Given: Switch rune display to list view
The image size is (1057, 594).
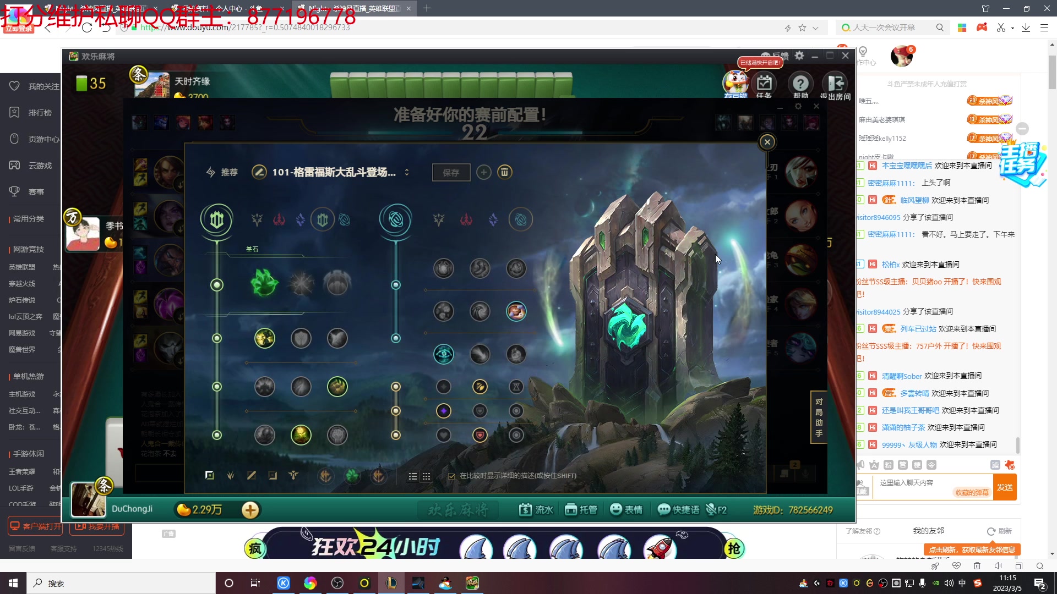Looking at the screenshot, I should [413, 476].
